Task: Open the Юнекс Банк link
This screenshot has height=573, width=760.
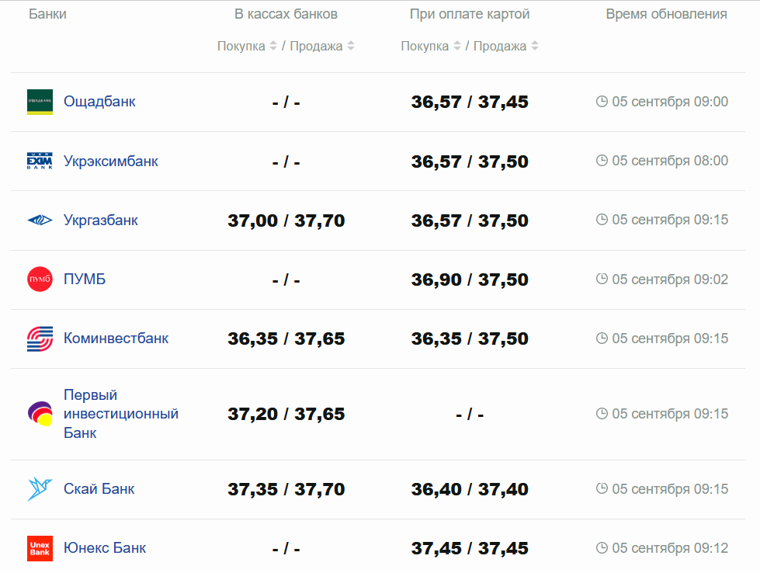Action: 105,548
